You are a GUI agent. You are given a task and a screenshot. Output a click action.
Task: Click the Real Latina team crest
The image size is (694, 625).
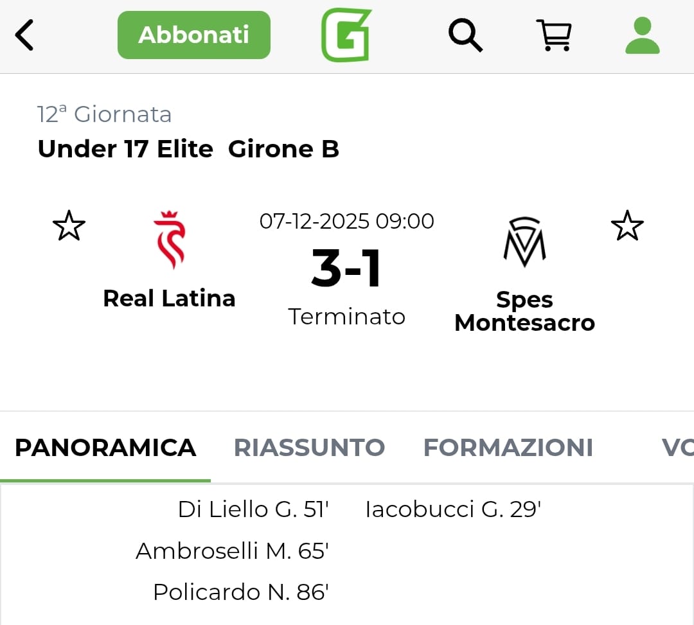pos(169,240)
